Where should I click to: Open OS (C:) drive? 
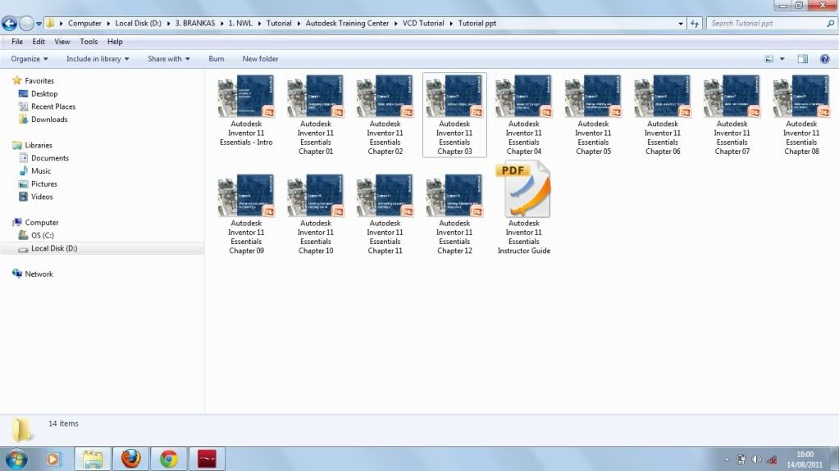point(36,235)
